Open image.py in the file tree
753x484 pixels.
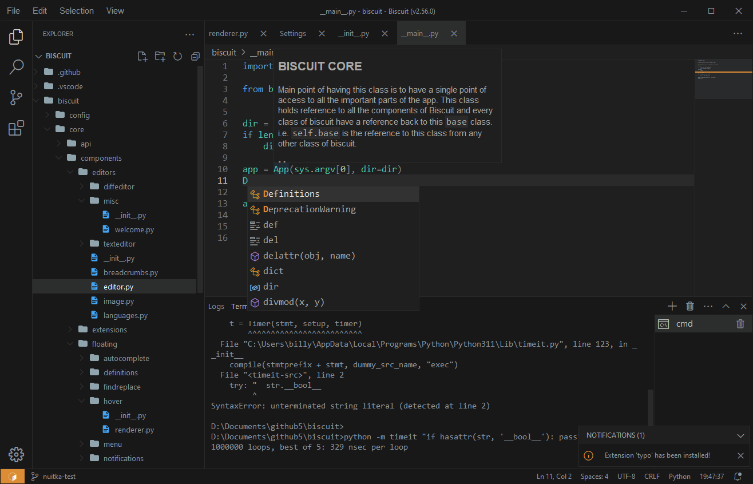tap(119, 301)
